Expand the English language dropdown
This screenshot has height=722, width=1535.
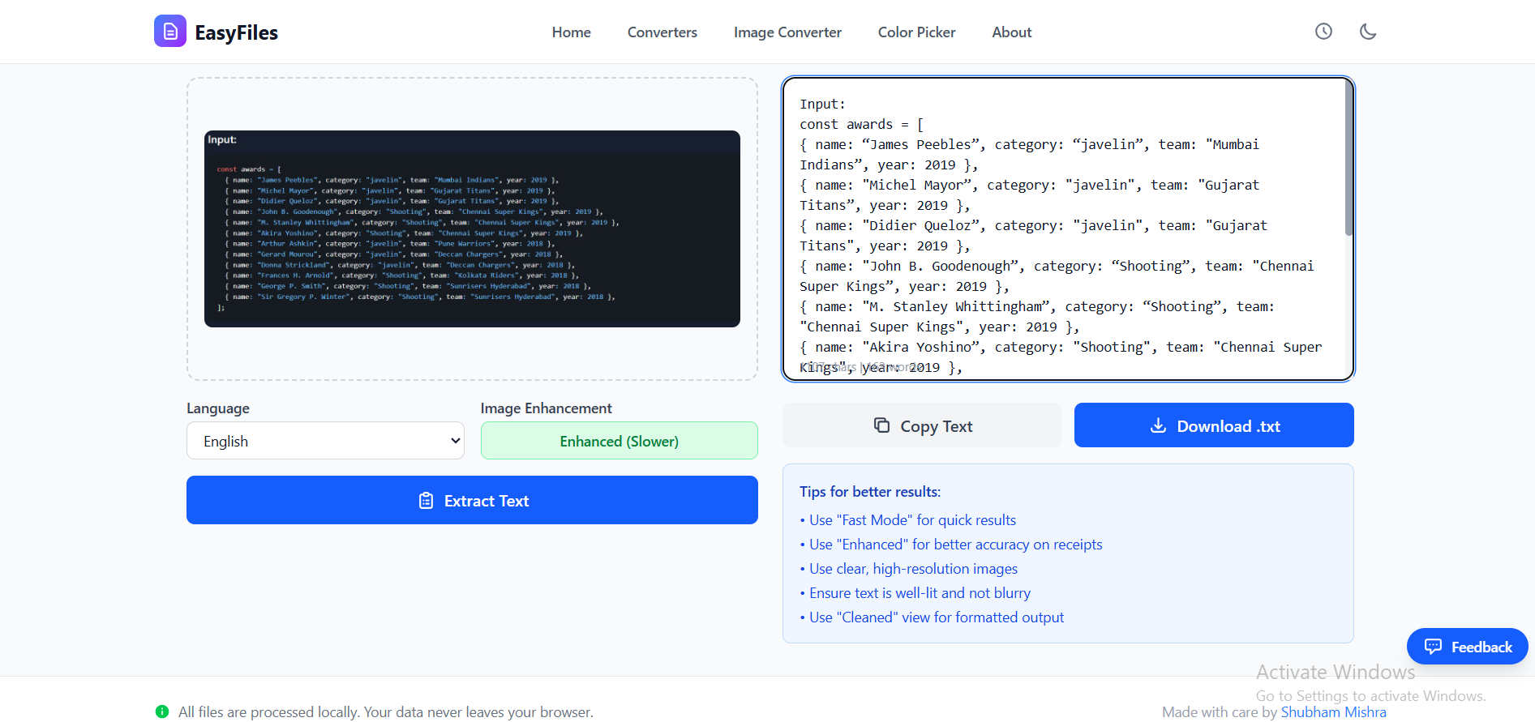(x=325, y=441)
